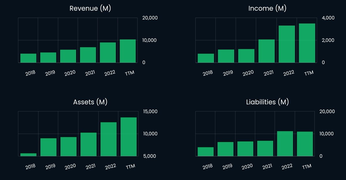Click the TTM bar in Revenue chart
The image size is (346, 180).
(x=128, y=51)
